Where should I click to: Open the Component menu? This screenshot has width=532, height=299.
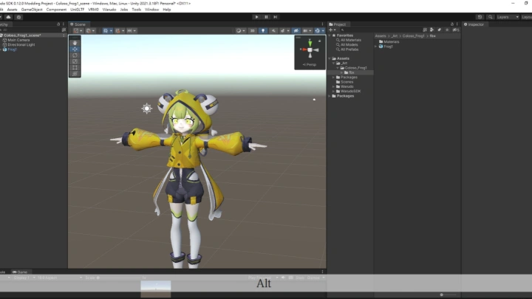coord(56,10)
